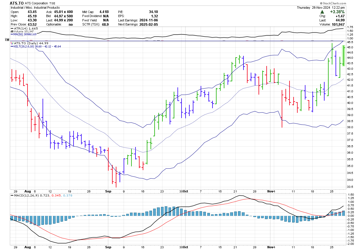
Task: Click the Bid quote 44.97 x 500
Action: click(63, 16)
